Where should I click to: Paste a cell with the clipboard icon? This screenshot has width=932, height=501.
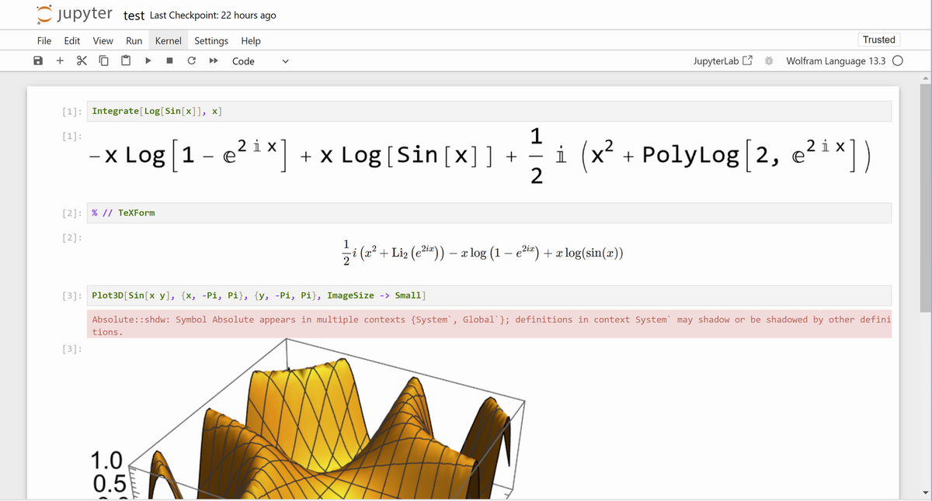point(125,60)
